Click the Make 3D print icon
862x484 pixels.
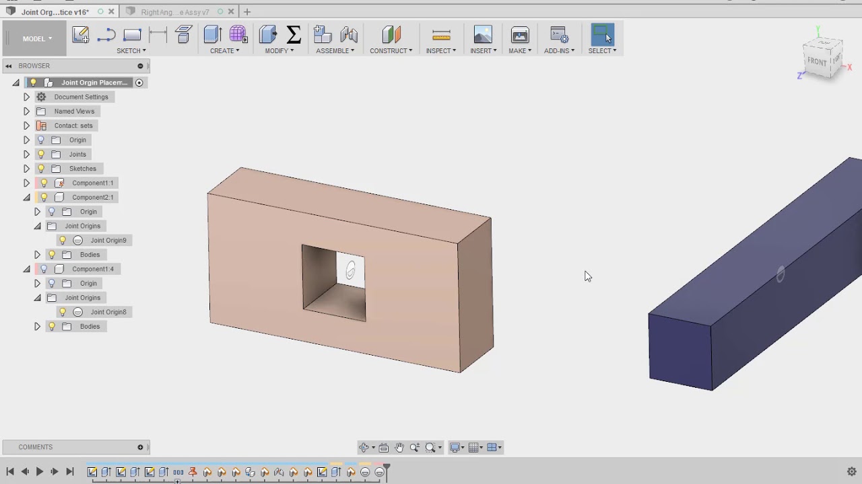click(x=520, y=35)
